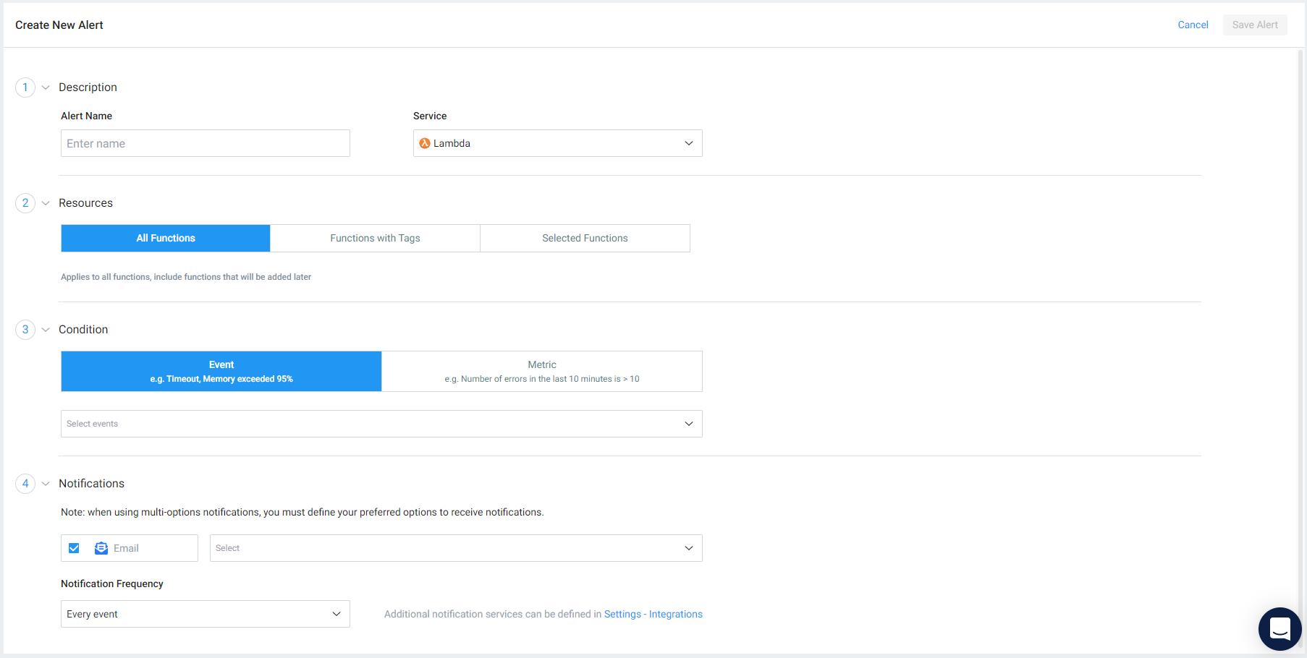Collapse the Notifications section
Screen dimensions: 1307x658
pyautogui.click(x=46, y=483)
